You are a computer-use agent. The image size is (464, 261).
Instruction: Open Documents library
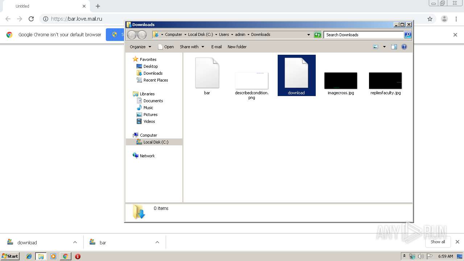[x=150, y=101]
